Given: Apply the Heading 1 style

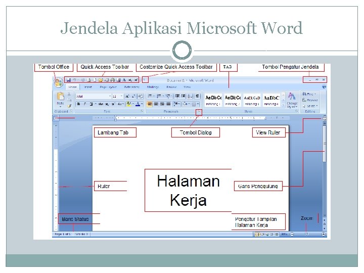Looking at the screenshot, I should pos(213,100).
